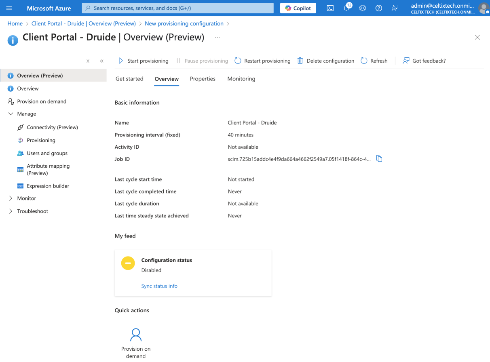Expand the Monitor section
Viewport: 490px width, 362px height.
tap(11, 198)
